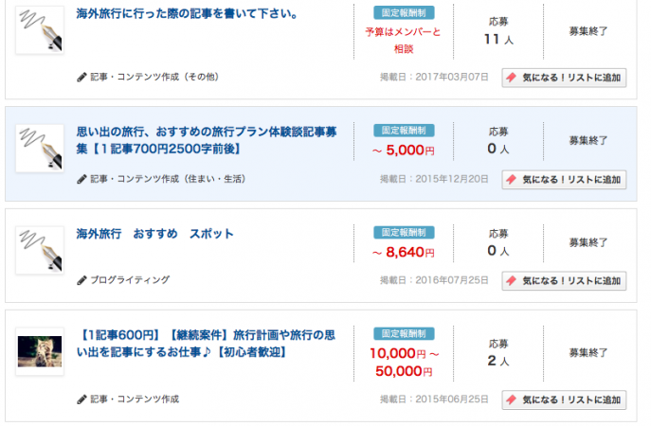Open the job 思い出の旅行、おすすめの旅行プラン体験談記事募集
Screen dimensions: 651x426
pyautogui.click(x=207, y=140)
